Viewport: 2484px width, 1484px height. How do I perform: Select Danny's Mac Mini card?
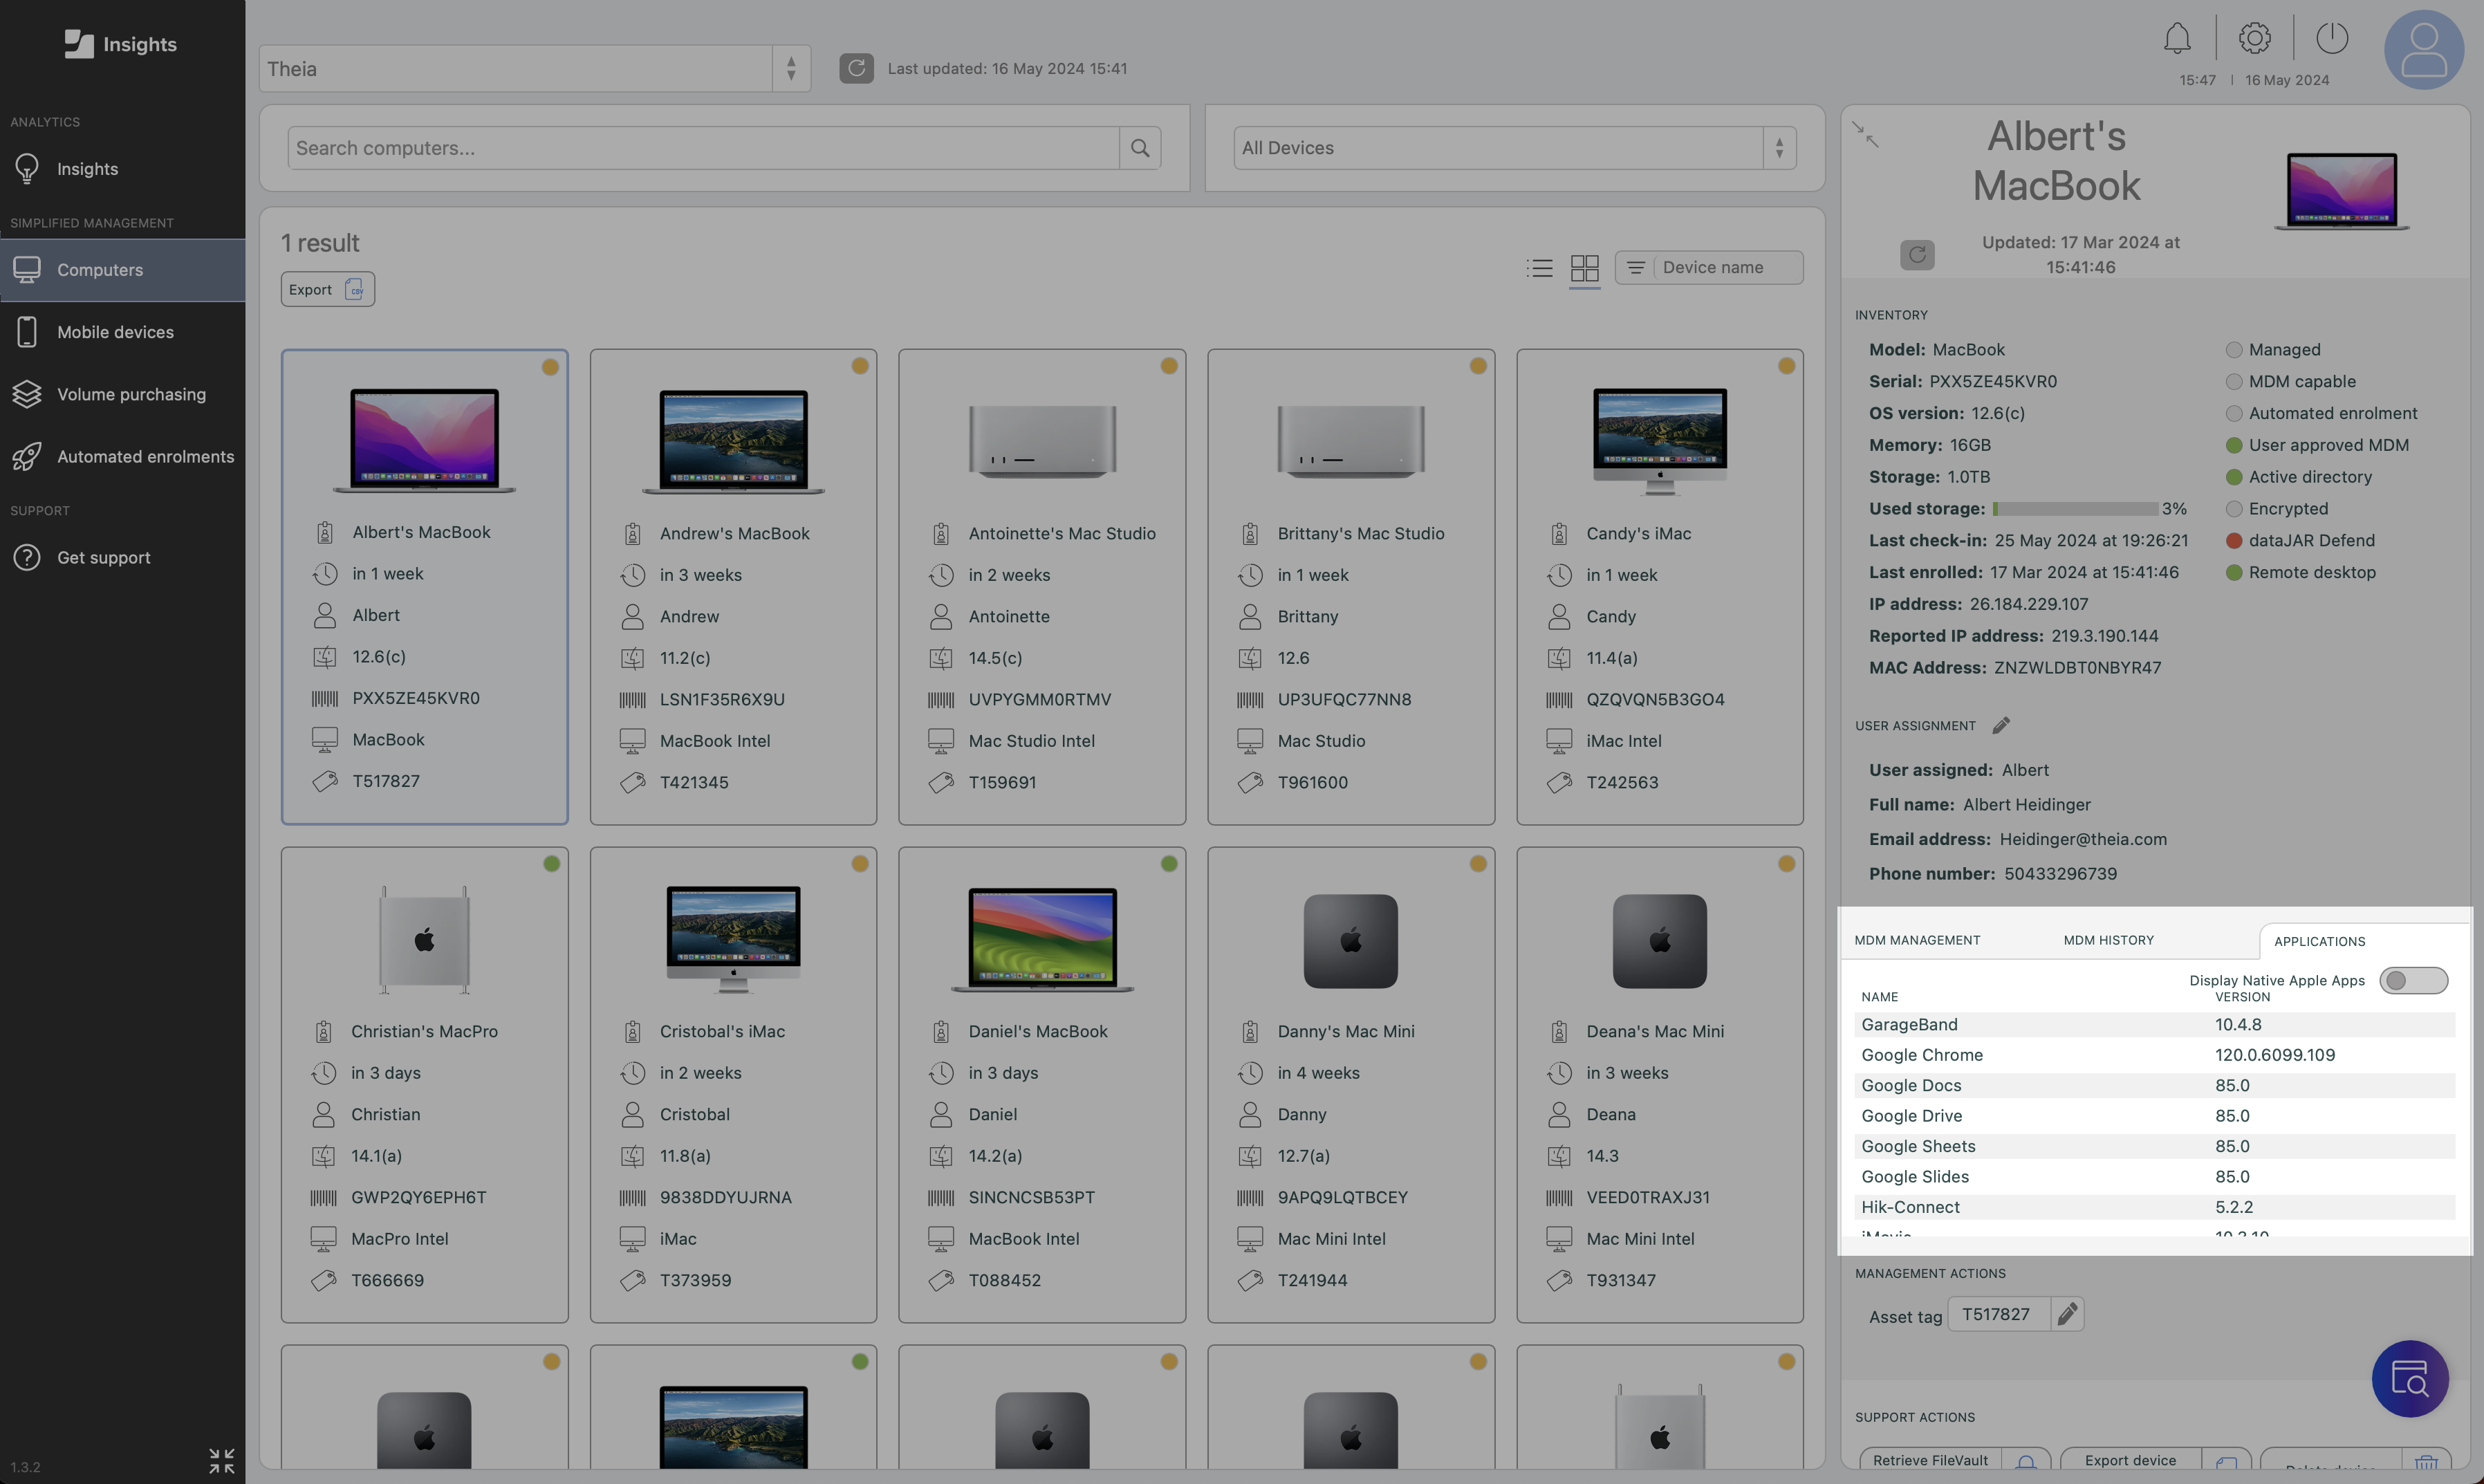tap(1351, 1085)
